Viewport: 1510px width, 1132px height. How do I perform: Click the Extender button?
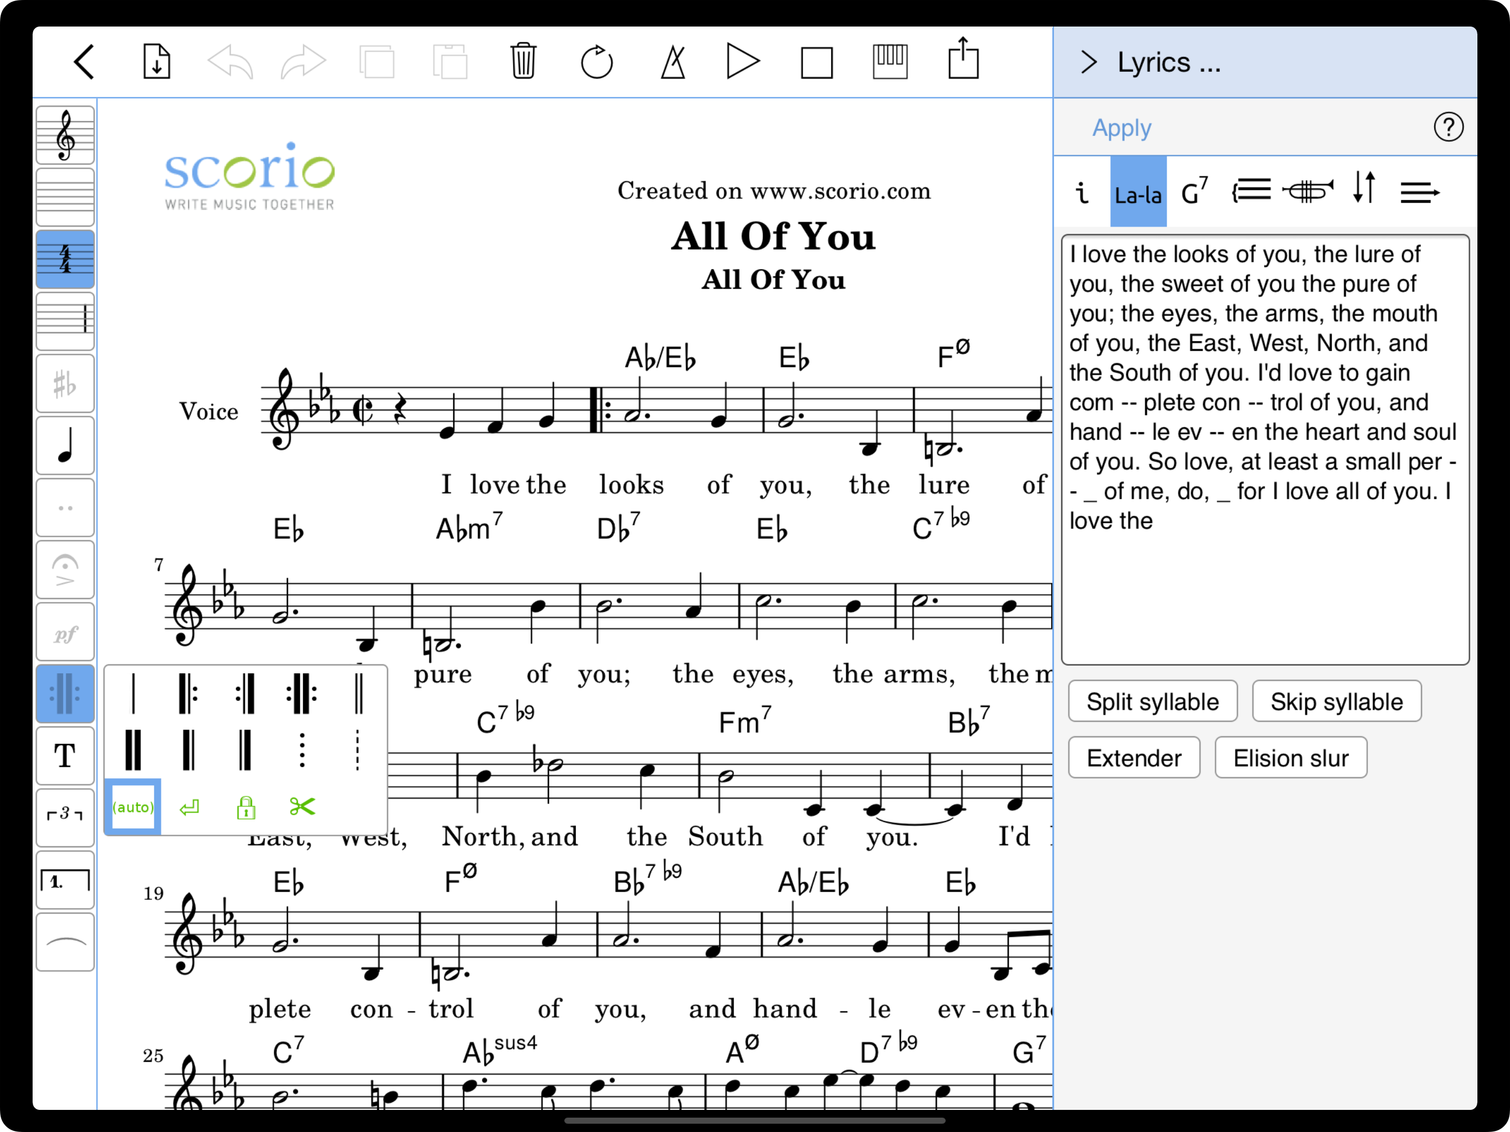click(1134, 758)
